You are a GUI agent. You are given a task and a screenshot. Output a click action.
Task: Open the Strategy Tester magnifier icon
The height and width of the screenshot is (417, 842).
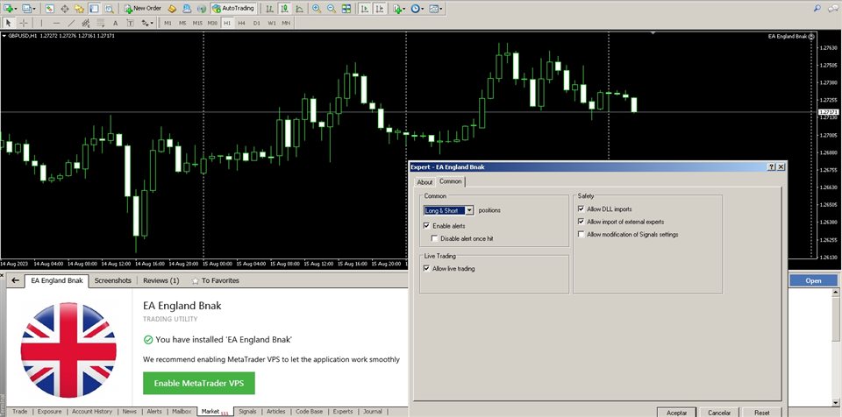coord(109,9)
